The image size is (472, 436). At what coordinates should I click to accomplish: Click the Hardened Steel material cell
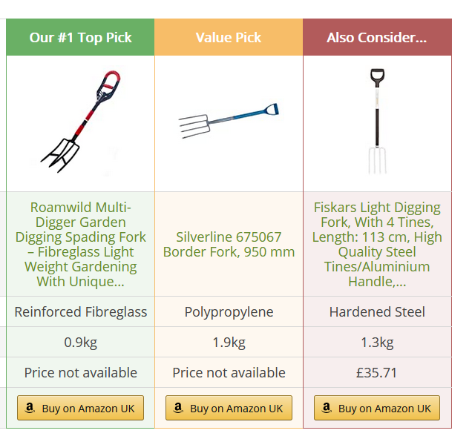(x=377, y=311)
